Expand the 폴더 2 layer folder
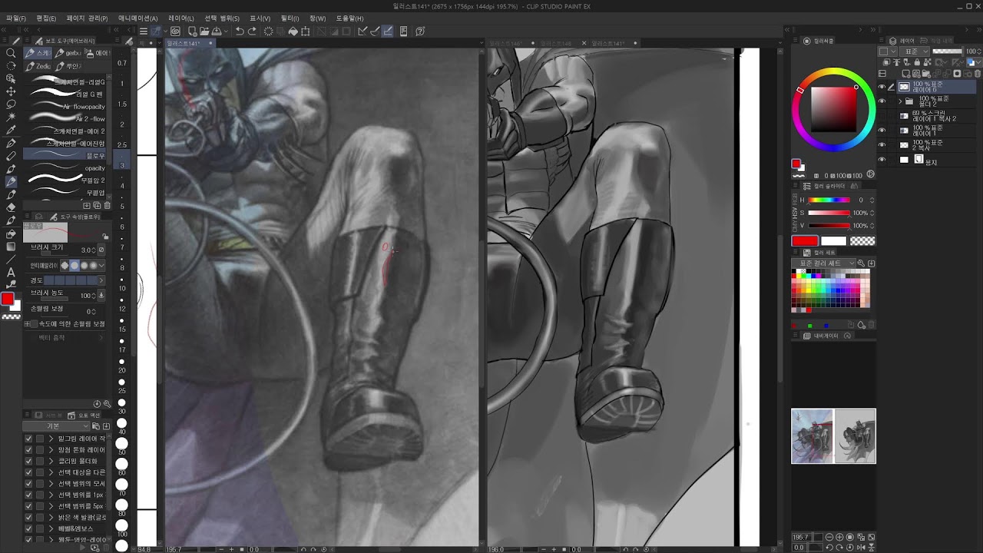This screenshot has height=553, width=983. pos(900,101)
